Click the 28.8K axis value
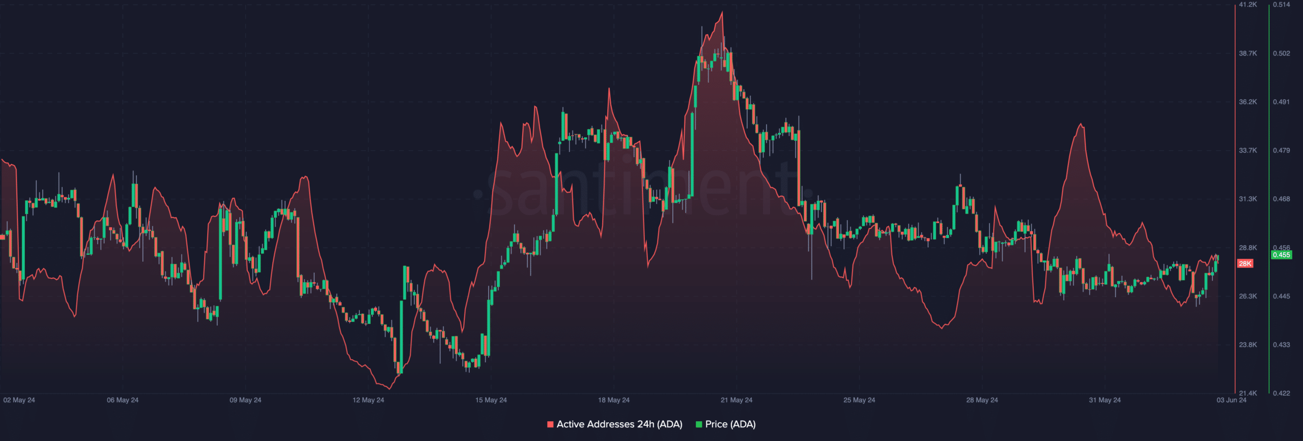 click(1248, 248)
